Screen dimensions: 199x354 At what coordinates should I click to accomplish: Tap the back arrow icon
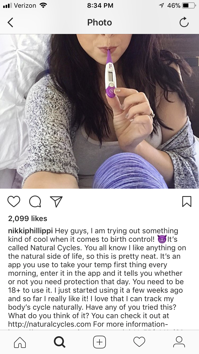(10, 23)
